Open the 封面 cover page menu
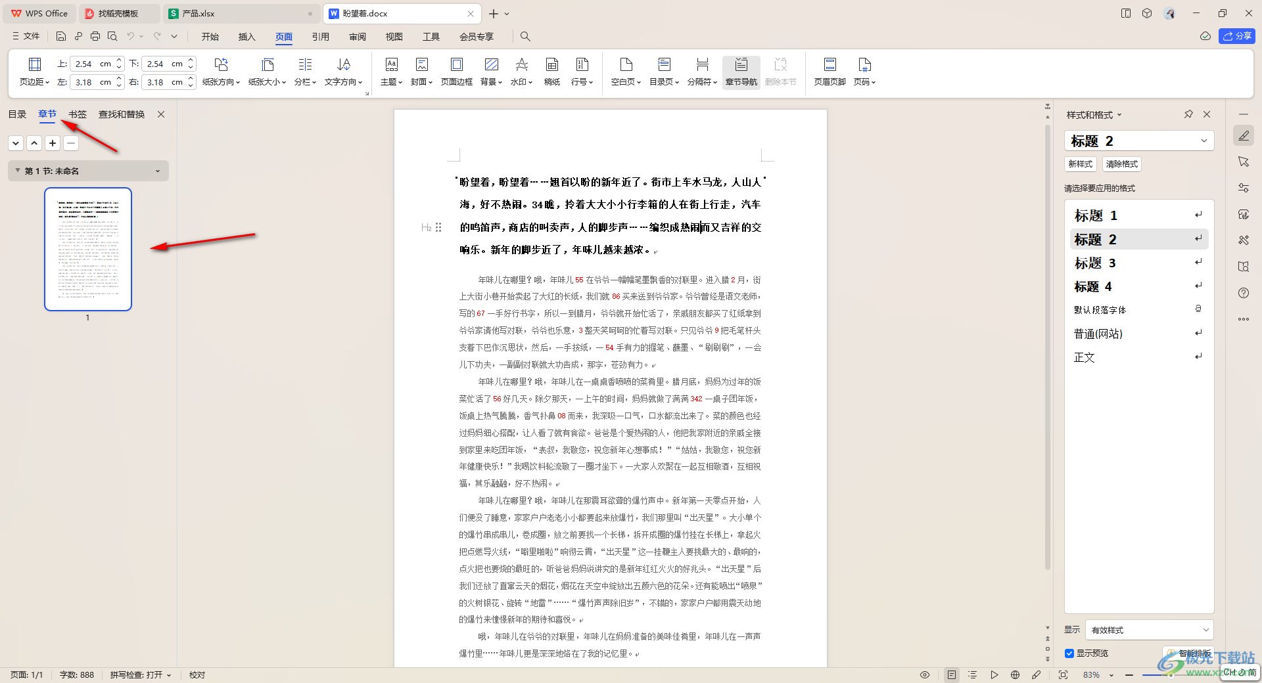The height and width of the screenshot is (683, 1262). click(421, 72)
